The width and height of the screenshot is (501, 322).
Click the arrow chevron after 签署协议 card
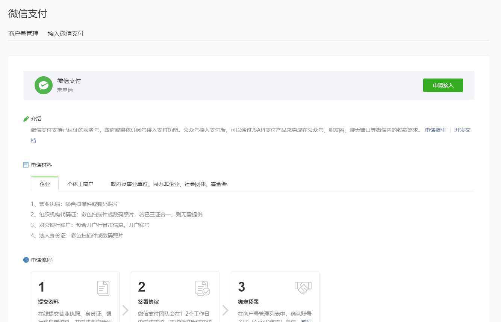tap(226, 310)
